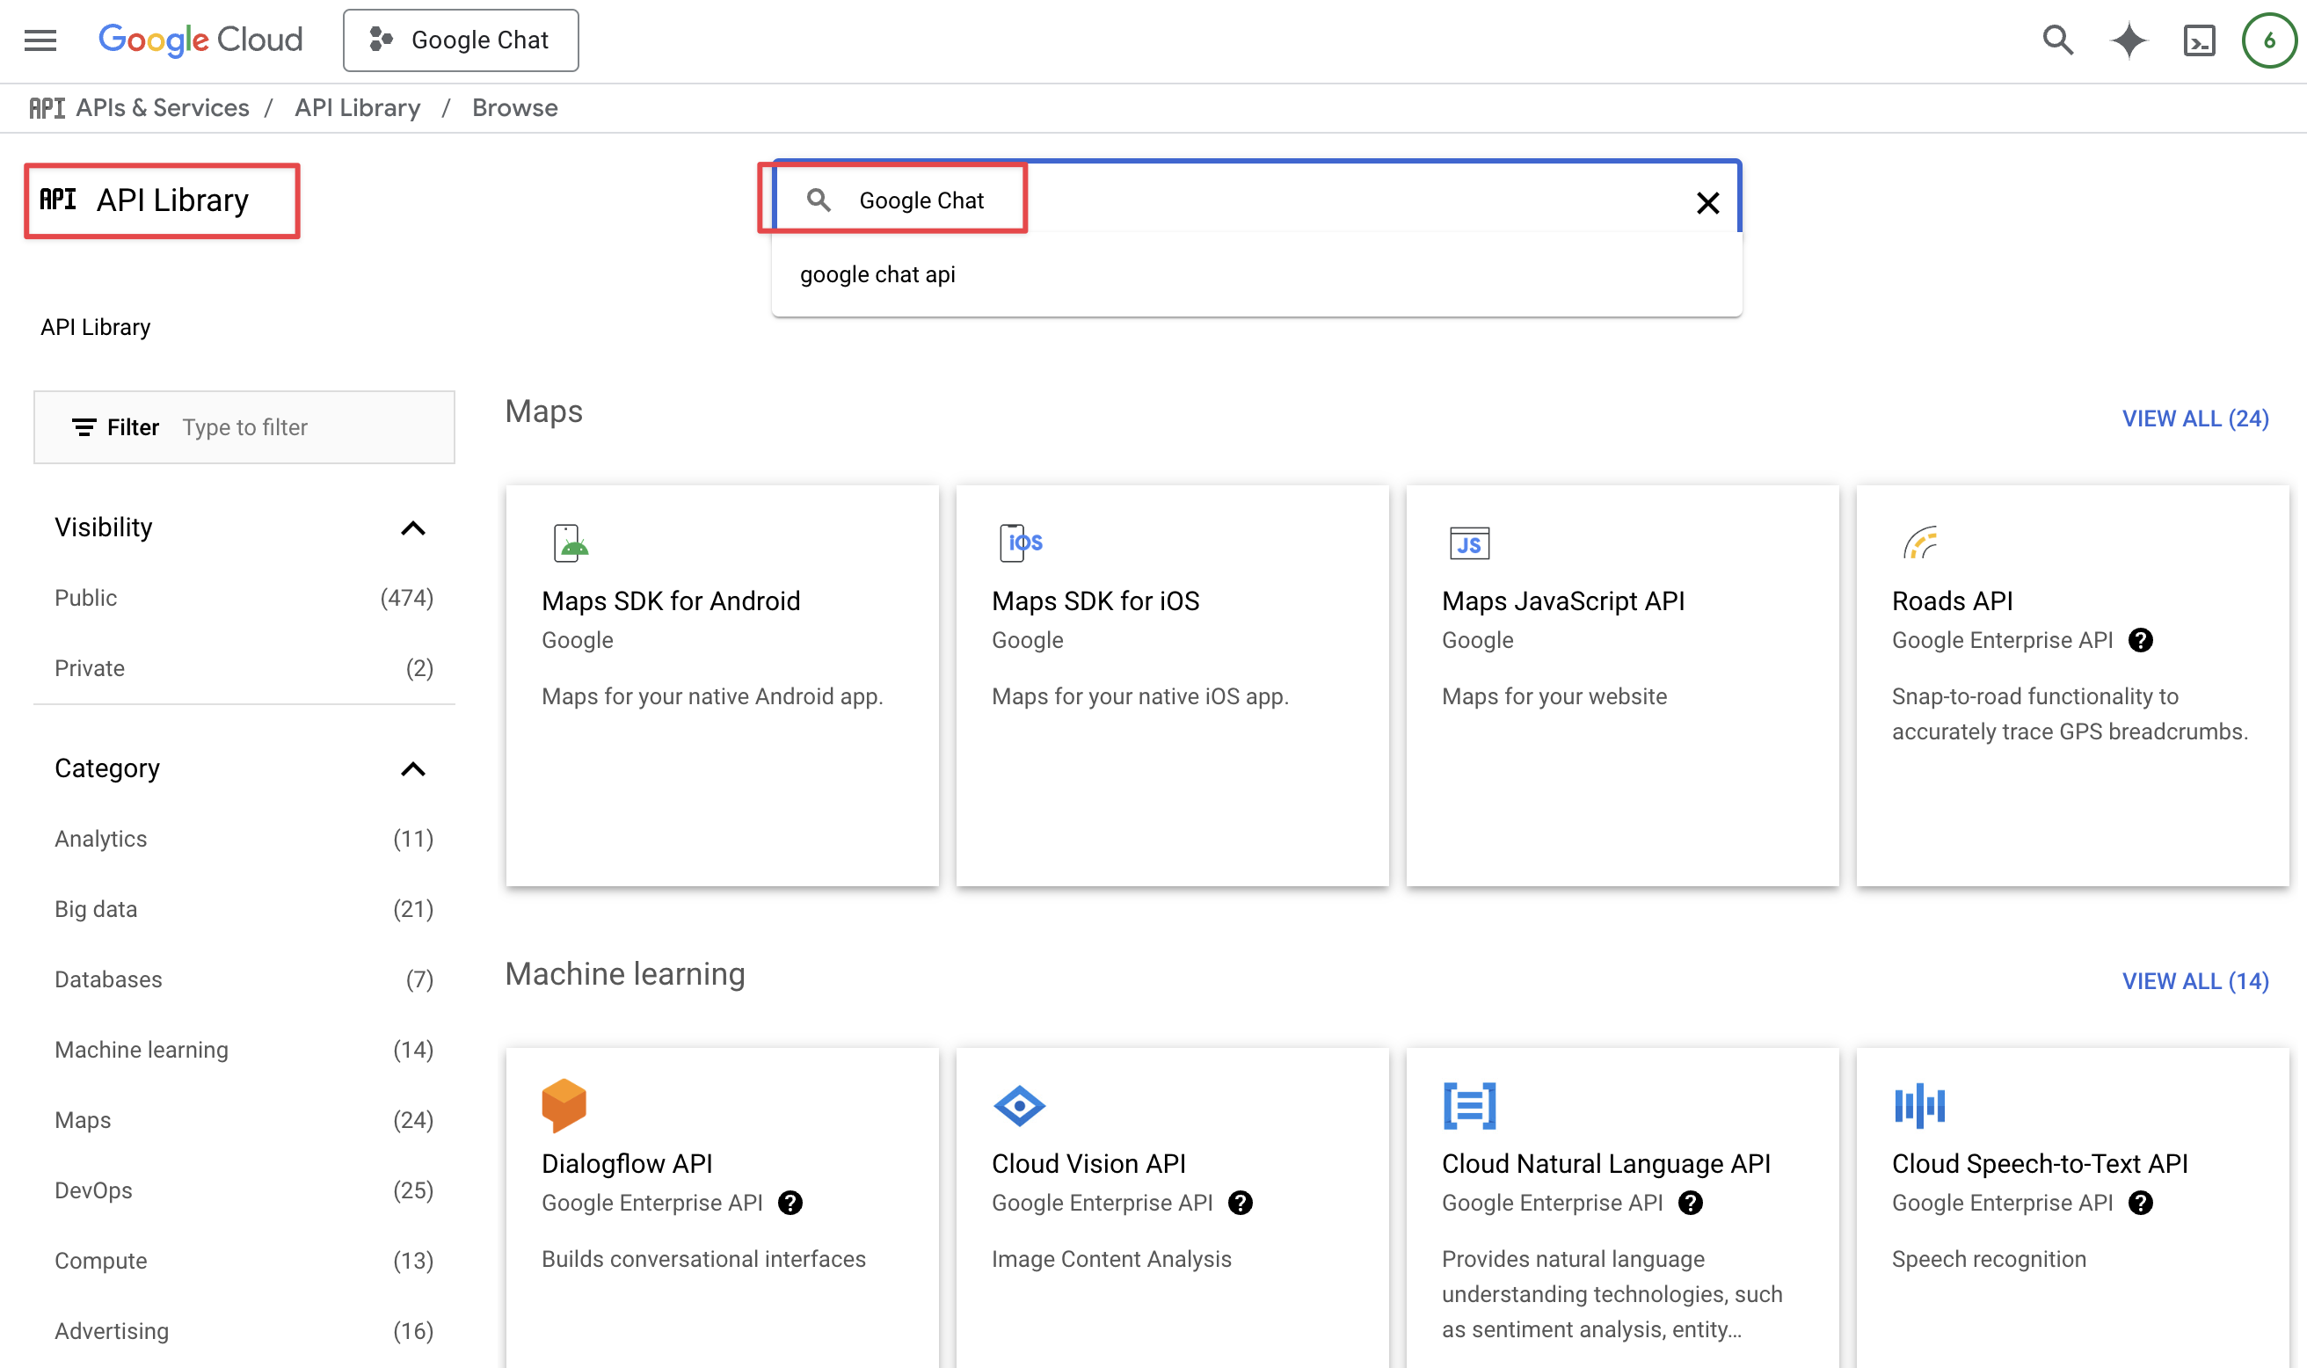Click the Maps section heading
The height and width of the screenshot is (1368, 2307).
(x=544, y=411)
